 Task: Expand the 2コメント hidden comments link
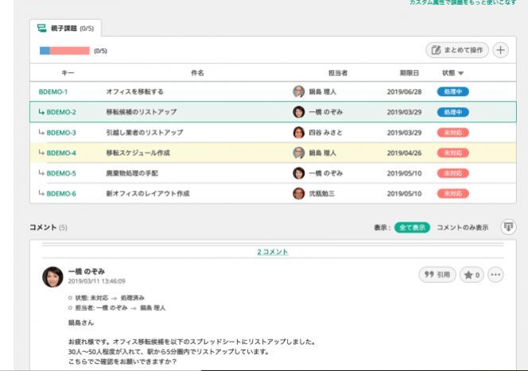(x=272, y=252)
